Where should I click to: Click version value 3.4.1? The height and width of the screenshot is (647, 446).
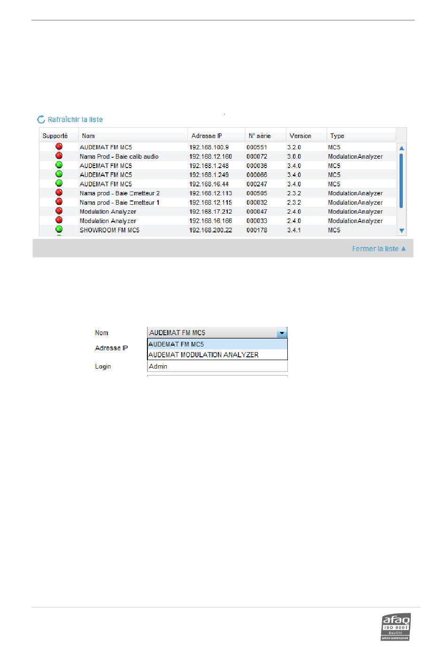[294, 230]
